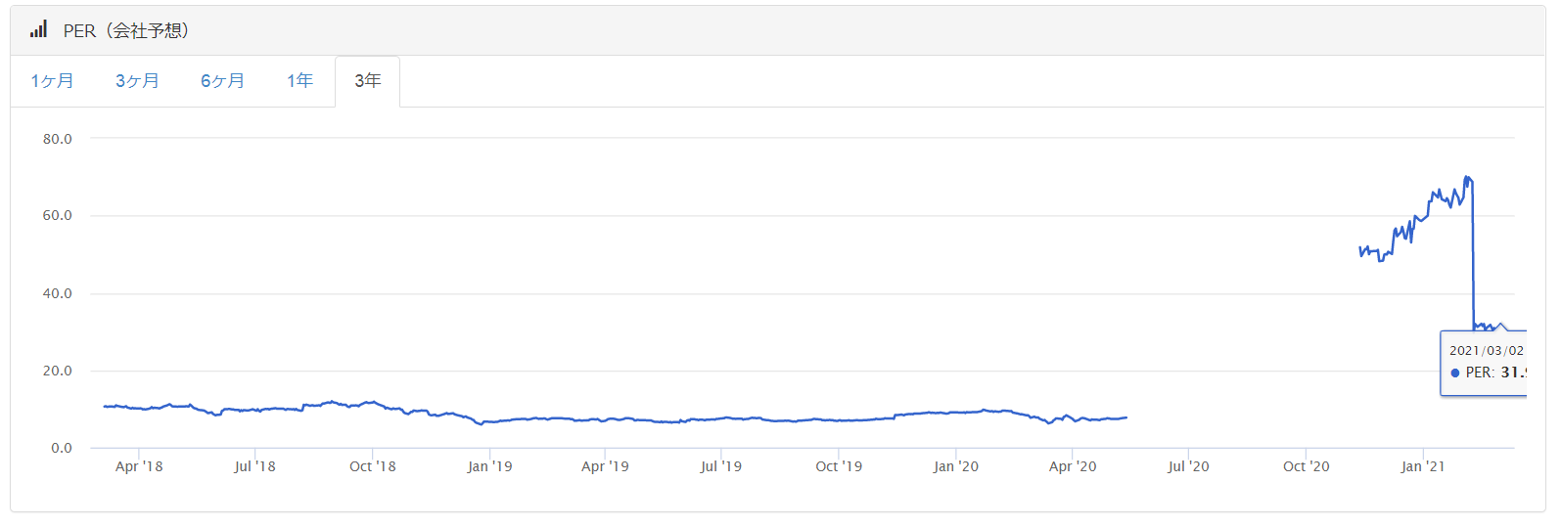This screenshot has width=1561, height=526.
Task: Switch to the 3ヶ月 tab
Action: point(137,81)
